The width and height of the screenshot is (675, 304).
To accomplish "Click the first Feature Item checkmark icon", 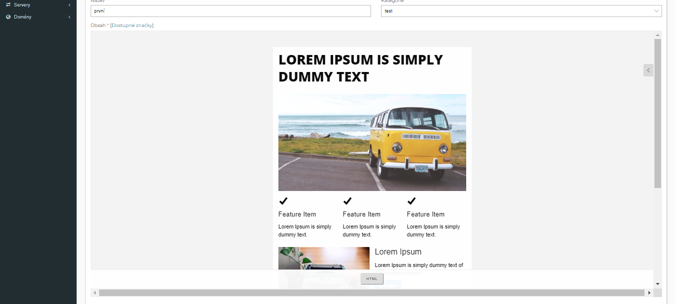I will tap(283, 201).
